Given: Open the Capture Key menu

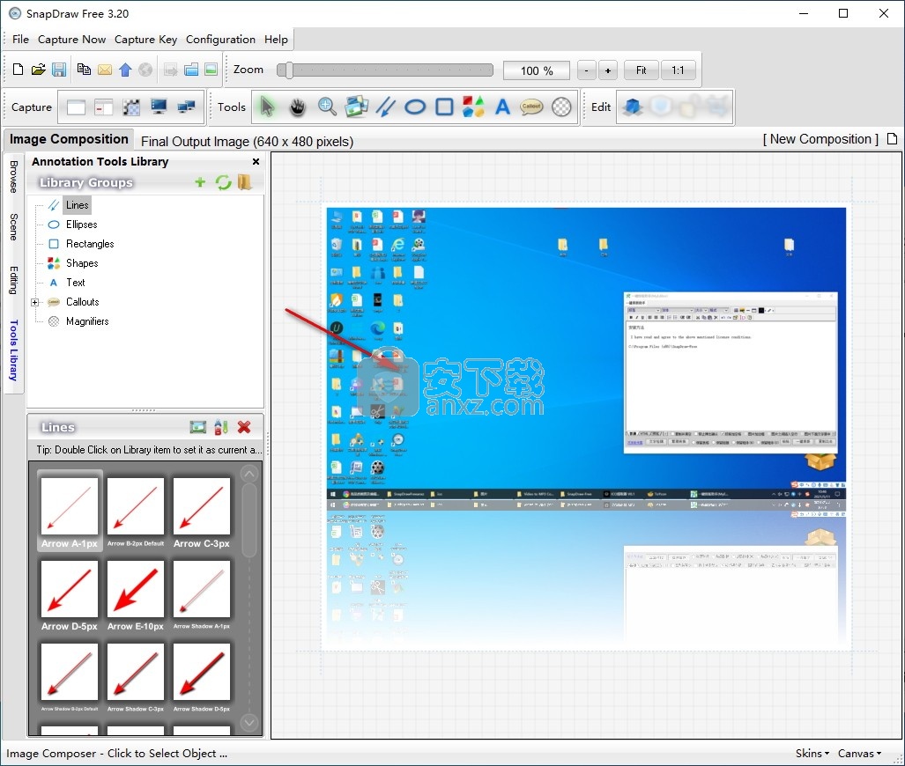Looking at the screenshot, I should [145, 40].
